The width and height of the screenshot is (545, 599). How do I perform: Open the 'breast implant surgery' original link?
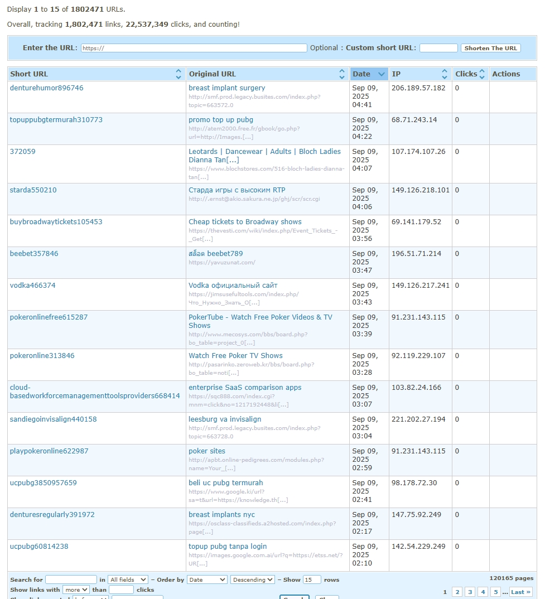(x=226, y=88)
